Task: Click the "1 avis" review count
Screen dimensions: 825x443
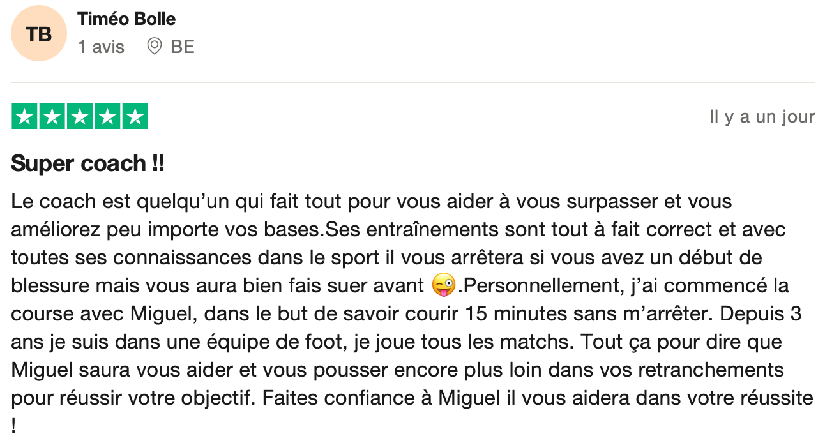Action: tap(101, 47)
